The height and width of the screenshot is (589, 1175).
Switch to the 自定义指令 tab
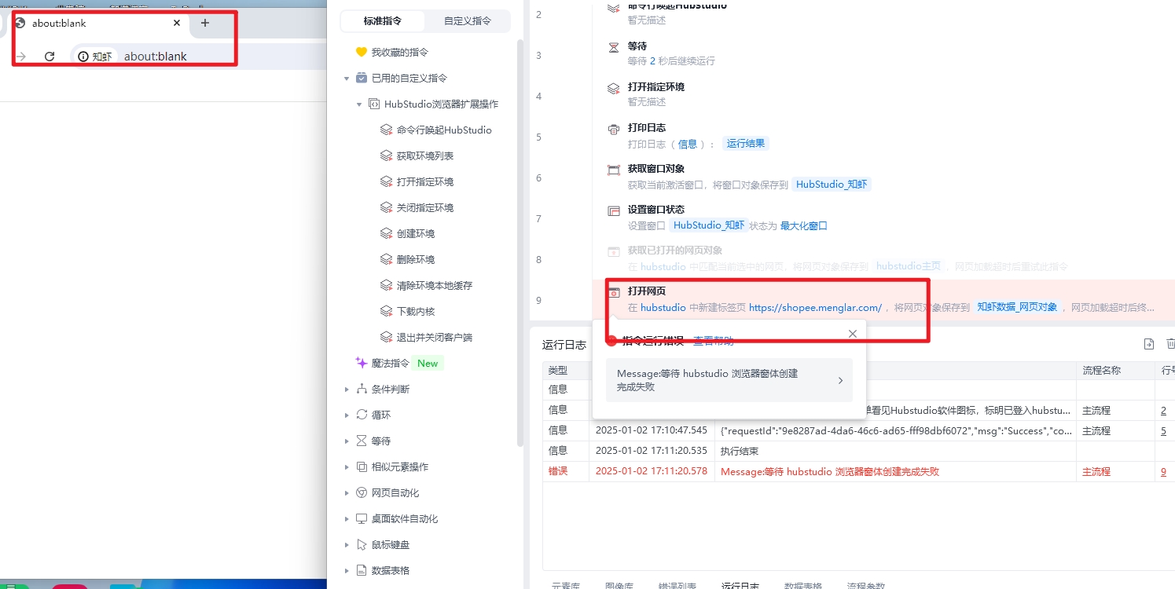467,21
